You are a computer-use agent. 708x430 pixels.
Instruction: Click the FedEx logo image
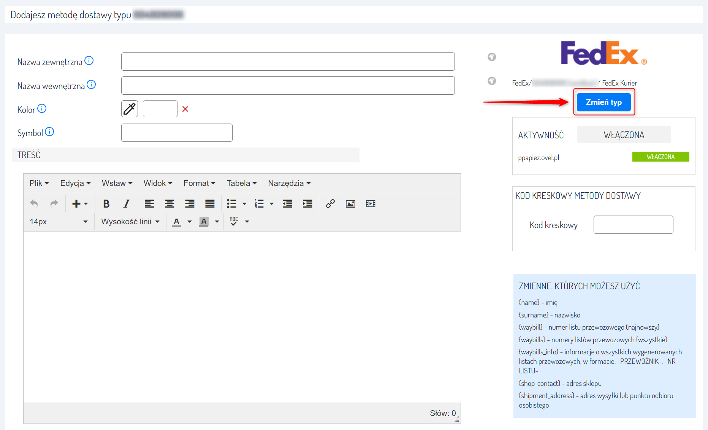click(x=604, y=53)
